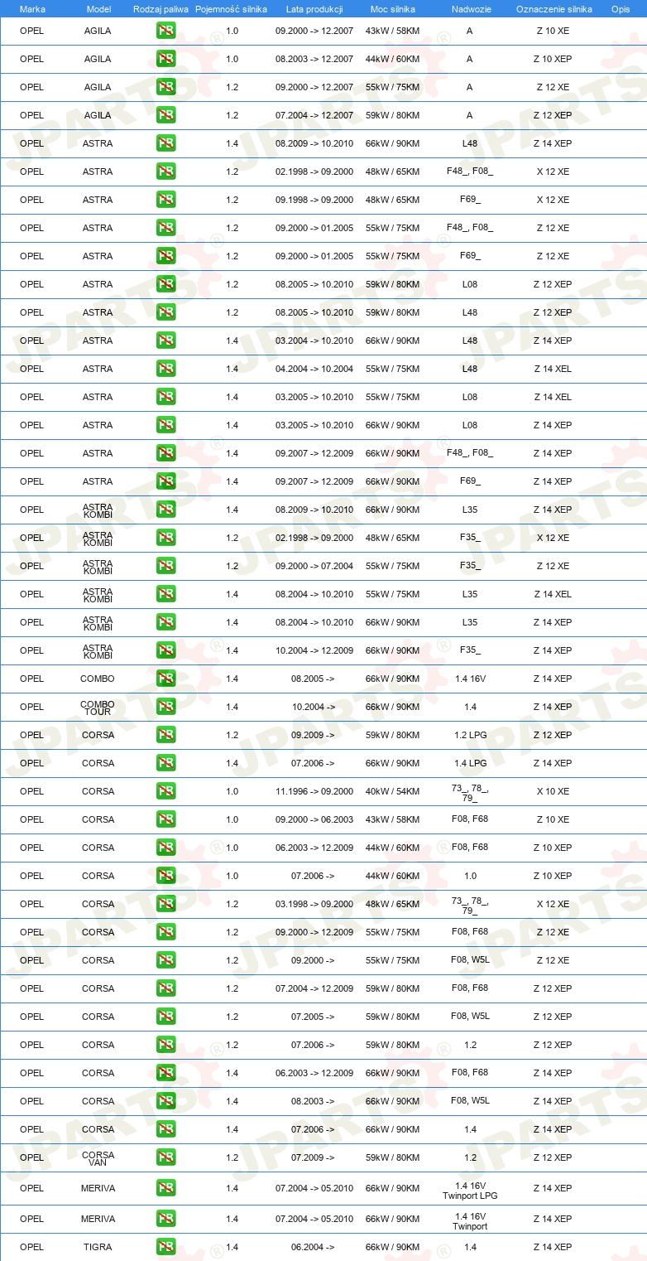Click the fuel icon for Agila Z 12 XE row
Image resolution: width=647 pixels, height=1261 pixels.
166,87
